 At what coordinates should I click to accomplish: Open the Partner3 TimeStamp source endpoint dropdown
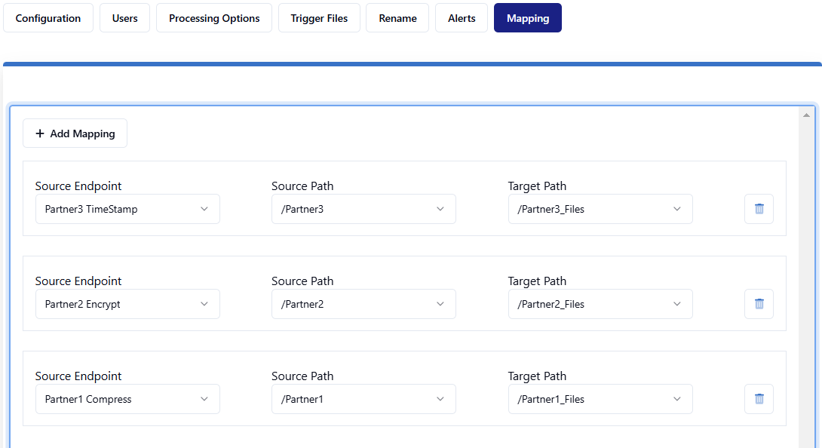pos(127,209)
